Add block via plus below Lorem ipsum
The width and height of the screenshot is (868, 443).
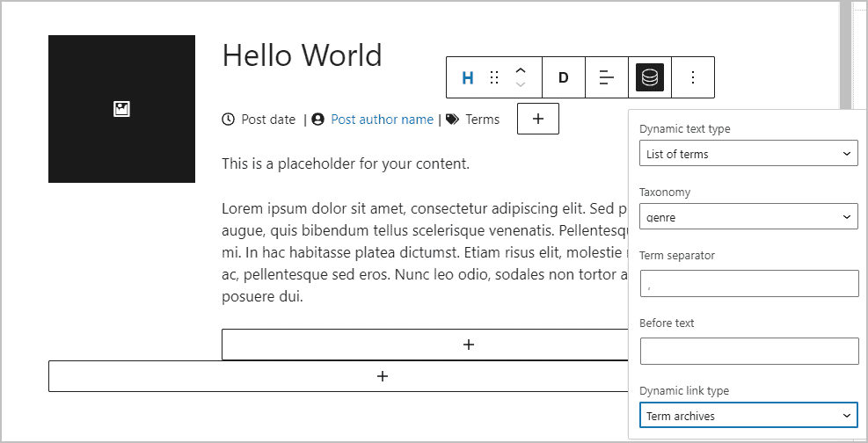469,345
